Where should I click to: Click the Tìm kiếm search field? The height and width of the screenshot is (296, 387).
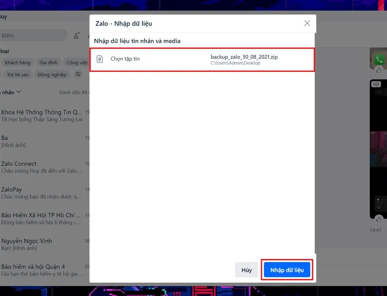coord(34,35)
